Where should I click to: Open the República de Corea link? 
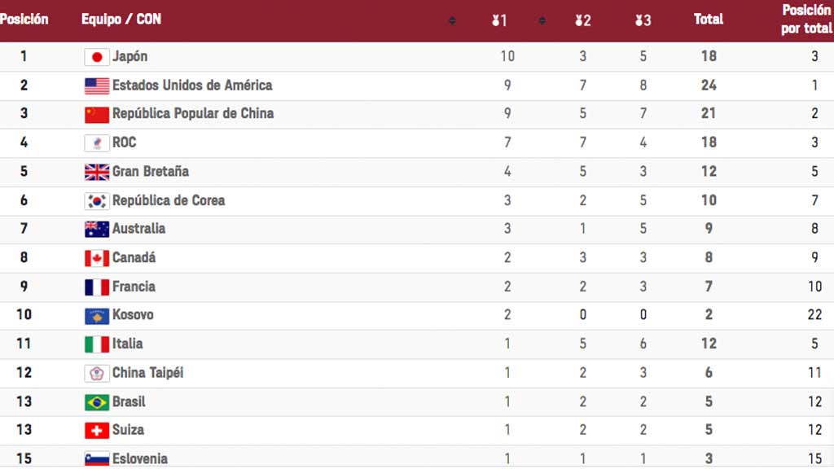point(169,200)
